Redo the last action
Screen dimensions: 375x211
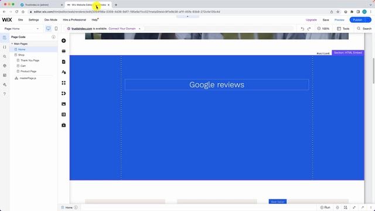click(309, 29)
